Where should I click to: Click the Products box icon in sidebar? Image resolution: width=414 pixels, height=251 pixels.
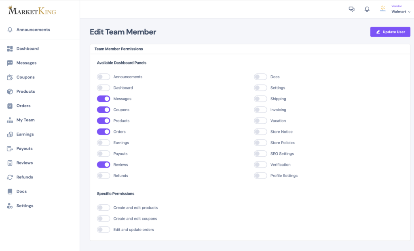(x=10, y=91)
